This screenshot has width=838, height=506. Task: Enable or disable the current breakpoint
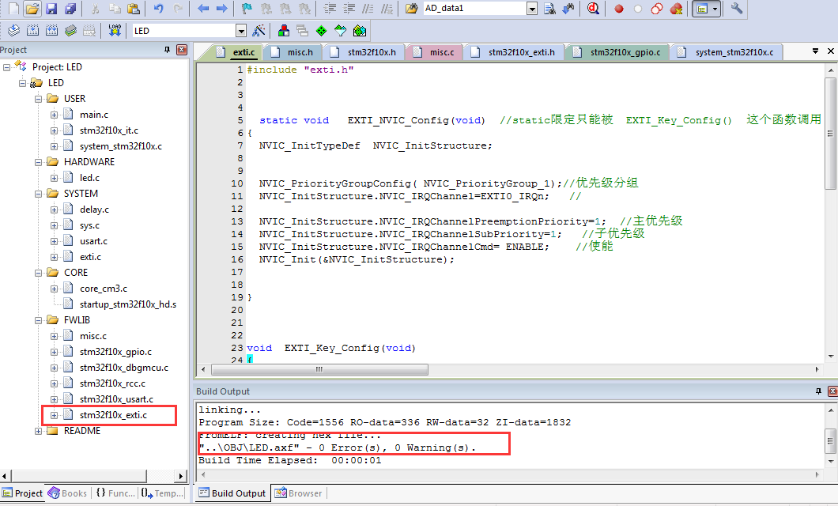[638, 9]
